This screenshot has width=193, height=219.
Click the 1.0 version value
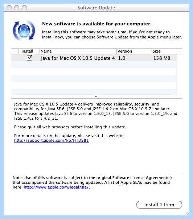pos(122,58)
